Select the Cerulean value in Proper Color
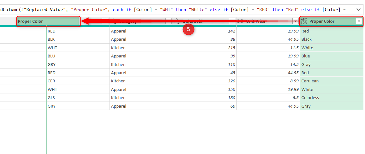 pyautogui.click(x=332, y=81)
